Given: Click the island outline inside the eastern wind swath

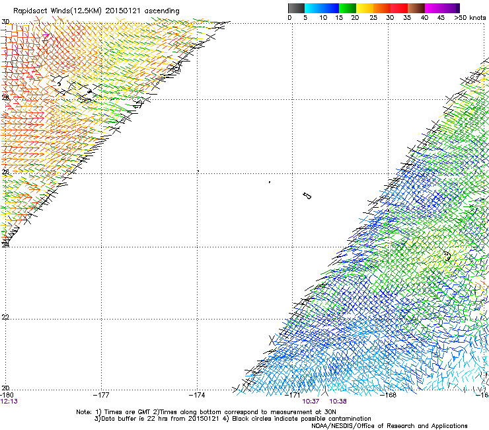Looking at the screenshot, I should (447, 256).
